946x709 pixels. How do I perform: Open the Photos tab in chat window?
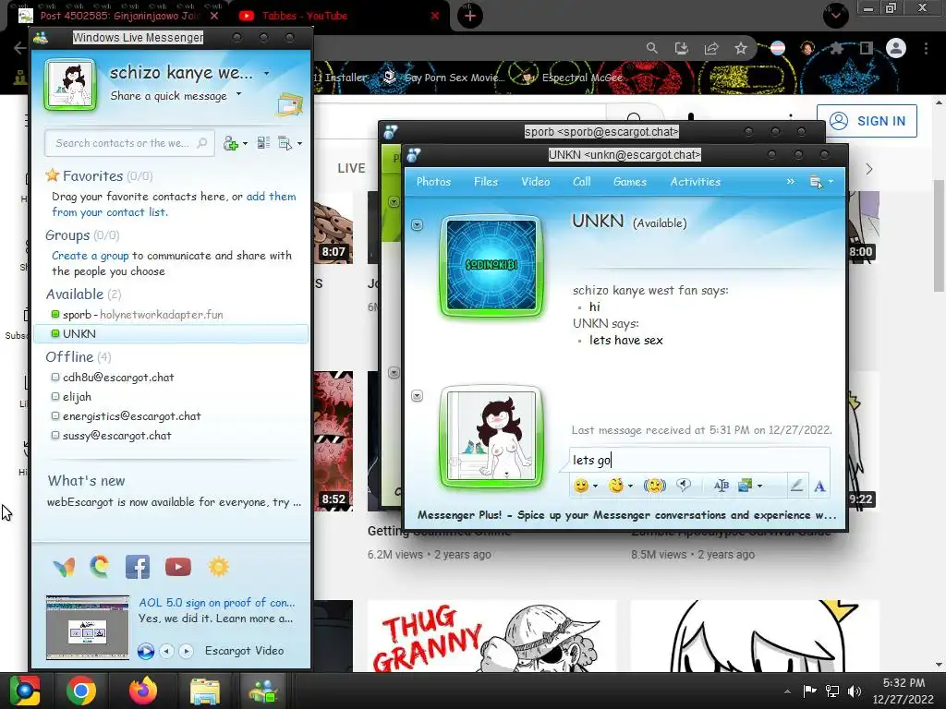[434, 182]
